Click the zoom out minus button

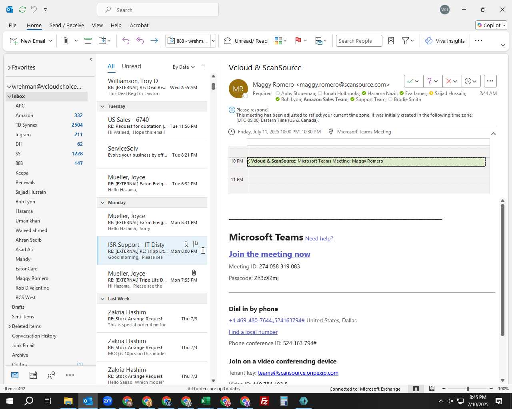pos(444,389)
